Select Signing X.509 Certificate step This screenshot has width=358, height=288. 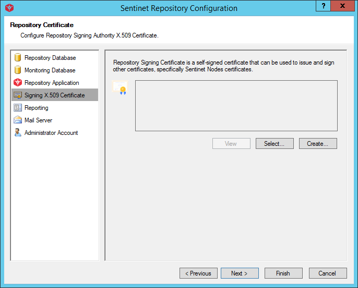(55, 95)
